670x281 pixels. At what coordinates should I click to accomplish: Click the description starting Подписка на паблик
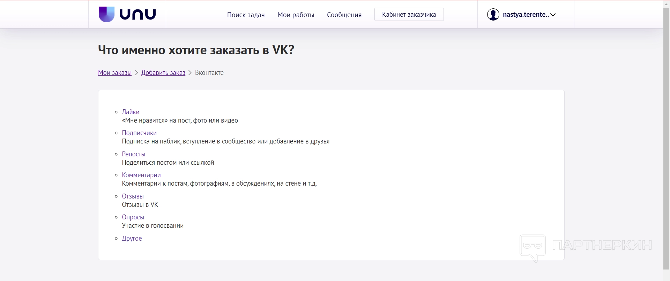coord(226,141)
